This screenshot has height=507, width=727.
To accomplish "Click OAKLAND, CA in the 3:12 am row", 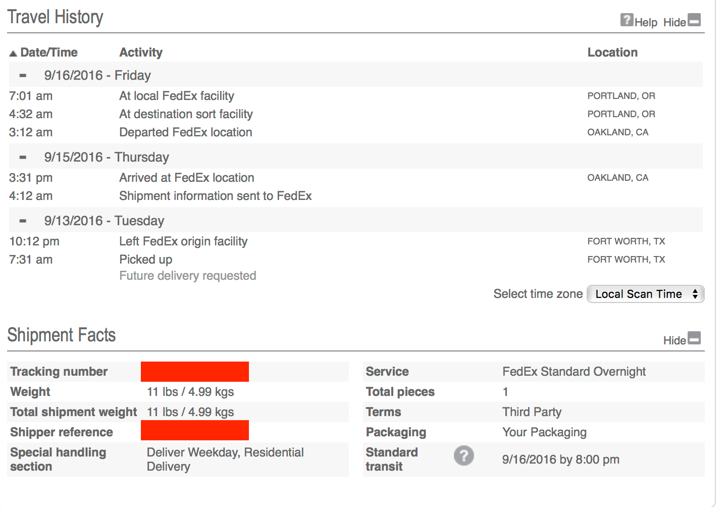I will [618, 132].
